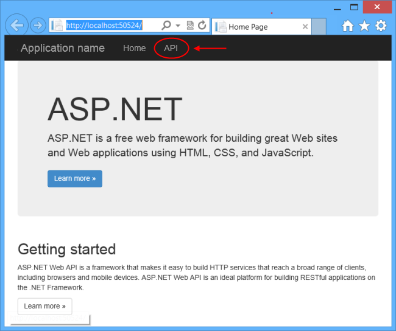Click the Application name brand link
The height and width of the screenshot is (331, 396).
pos(63,48)
